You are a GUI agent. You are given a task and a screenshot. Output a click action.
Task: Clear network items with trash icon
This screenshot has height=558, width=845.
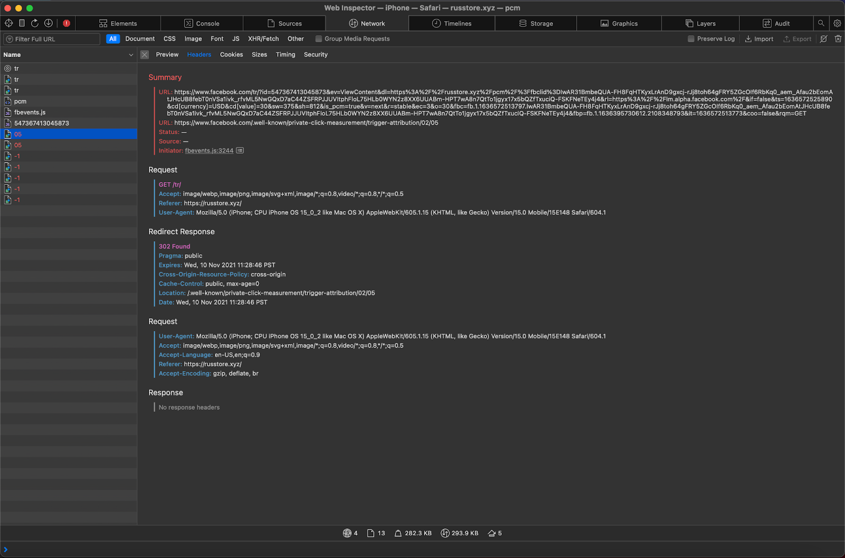tap(838, 39)
